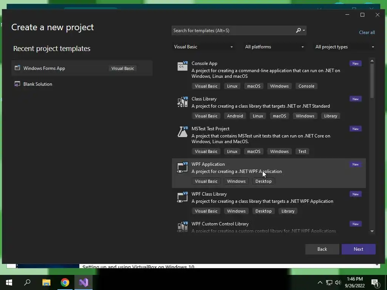
Task: Open the notification center icon
Action: pos(375,283)
